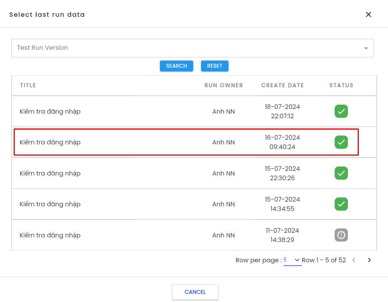Screen dimensions: 388x302
Task: Open the Row per page dropdown
Action: click(x=292, y=260)
